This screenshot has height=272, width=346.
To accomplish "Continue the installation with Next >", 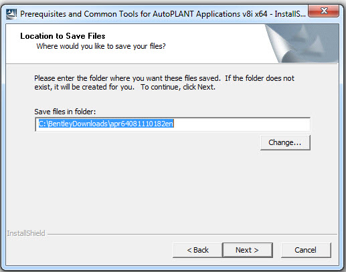I will [248, 250].
